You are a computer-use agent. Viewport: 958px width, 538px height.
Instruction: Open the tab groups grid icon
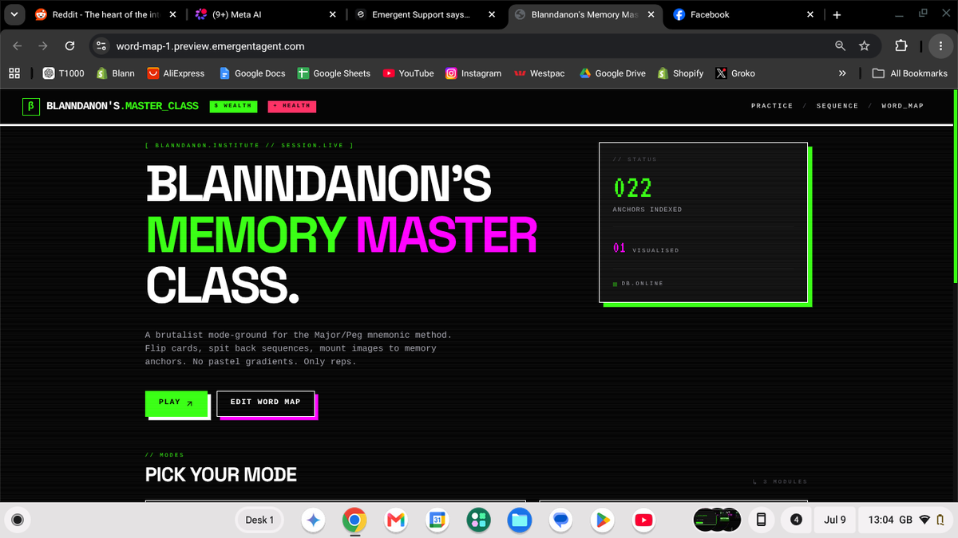coord(14,73)
